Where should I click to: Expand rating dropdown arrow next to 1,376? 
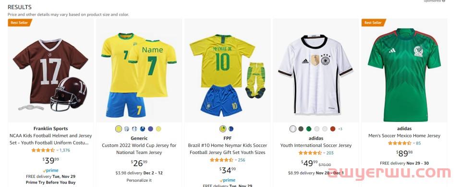pos(57,151)
